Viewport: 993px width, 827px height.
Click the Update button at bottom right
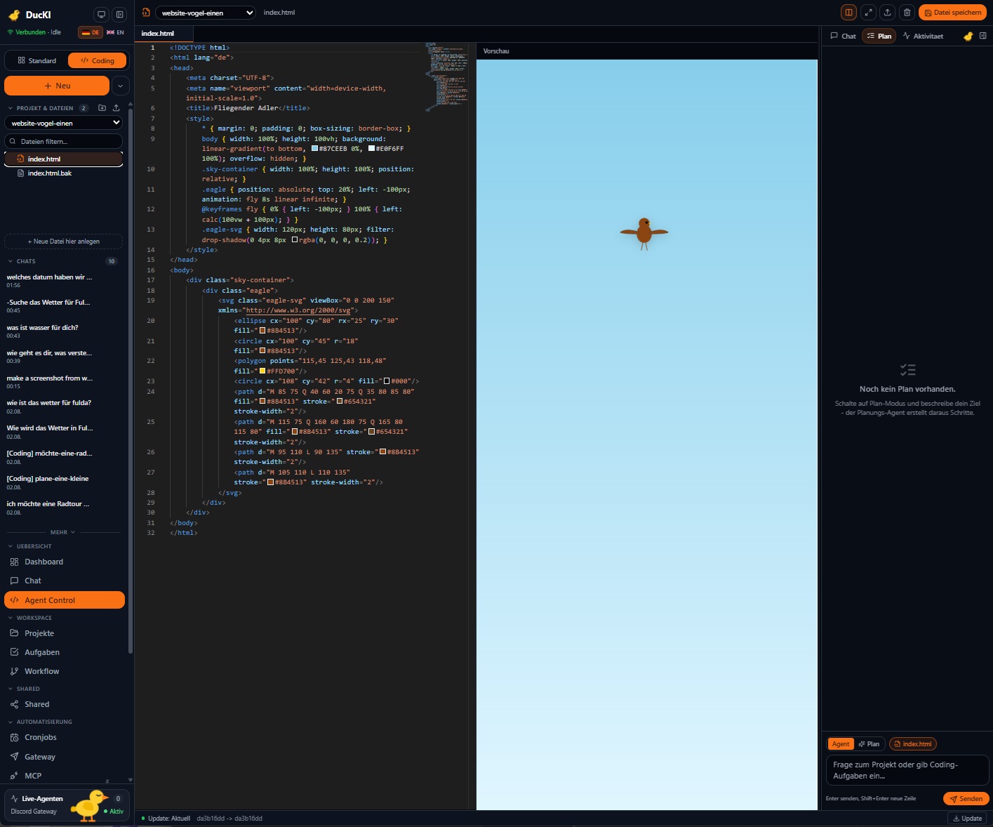pyautogui.click(x=967, y=819)
